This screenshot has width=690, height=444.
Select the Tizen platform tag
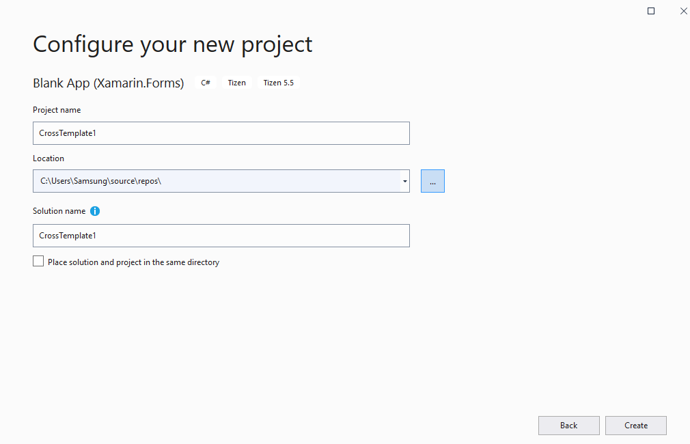[236, 82]
